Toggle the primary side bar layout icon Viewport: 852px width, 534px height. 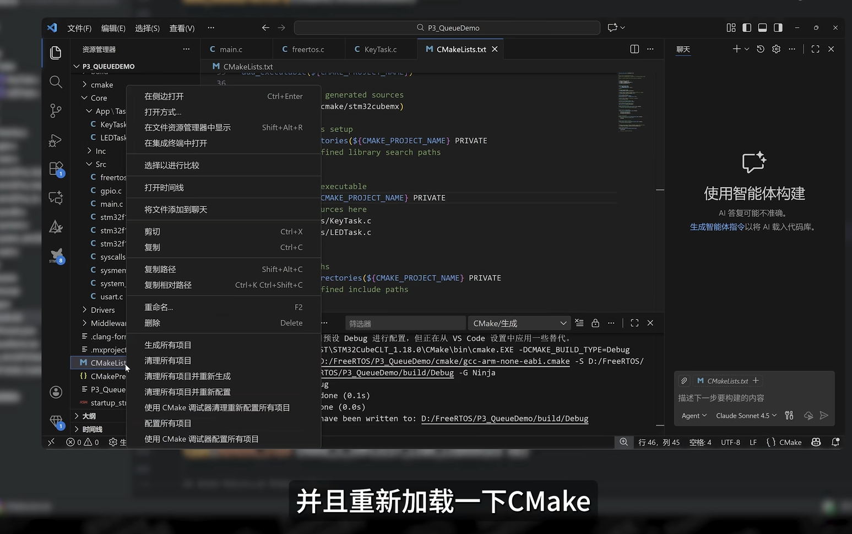coord(747,28)
